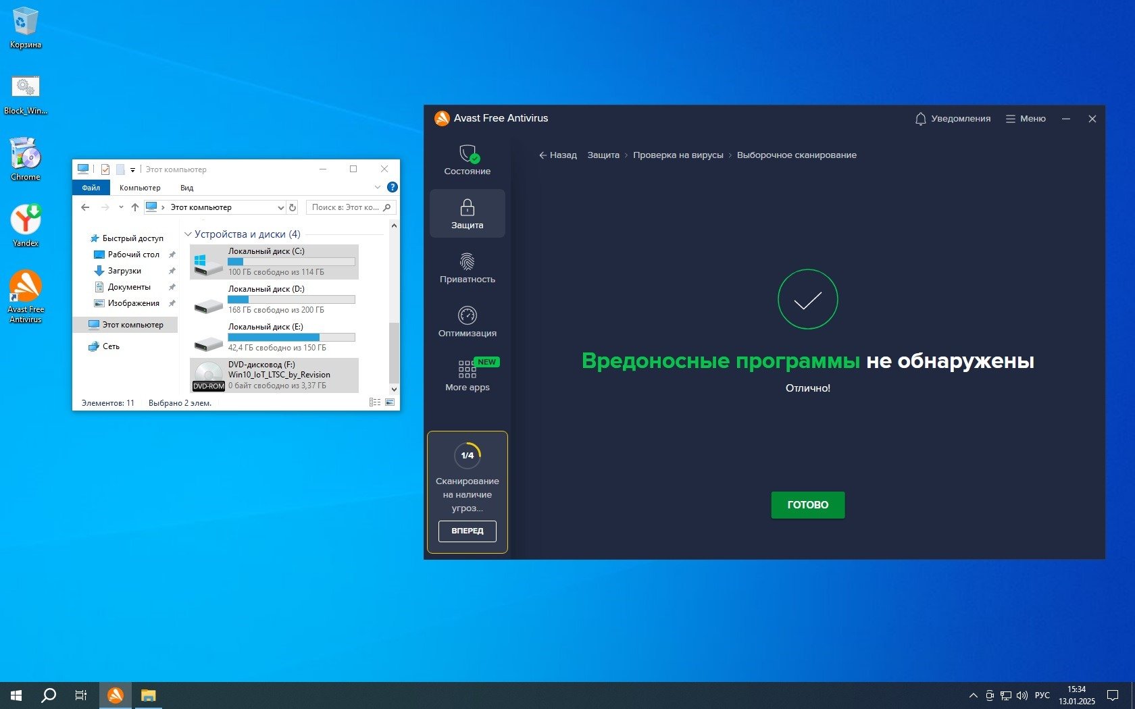The width and height of the screenshot is (1135, 709).
Task: Click Проверка на вирусы breadcrumb
Action: (678, 155)
